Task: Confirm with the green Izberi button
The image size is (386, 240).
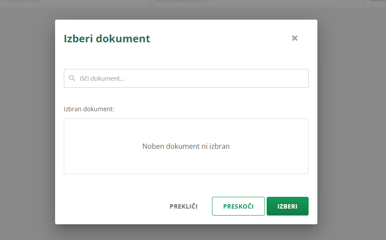Action: point(287,206)
